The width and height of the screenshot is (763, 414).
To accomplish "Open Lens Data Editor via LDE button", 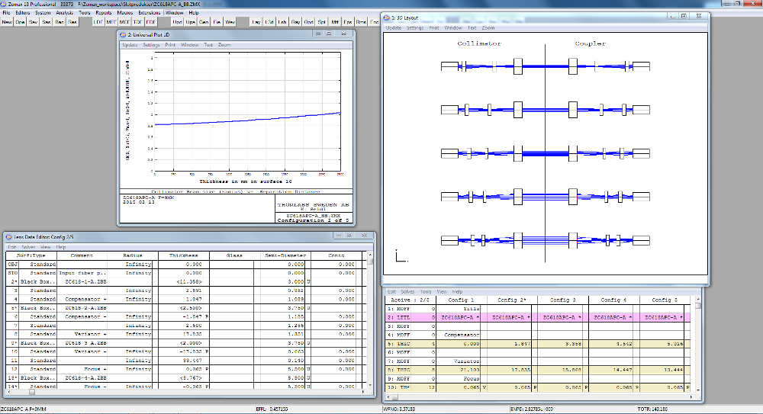I will [98, 22].
